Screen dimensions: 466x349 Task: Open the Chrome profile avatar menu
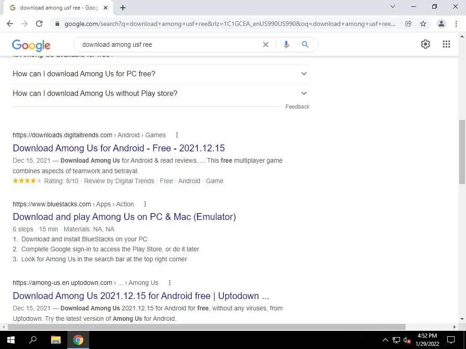[441, 24]
